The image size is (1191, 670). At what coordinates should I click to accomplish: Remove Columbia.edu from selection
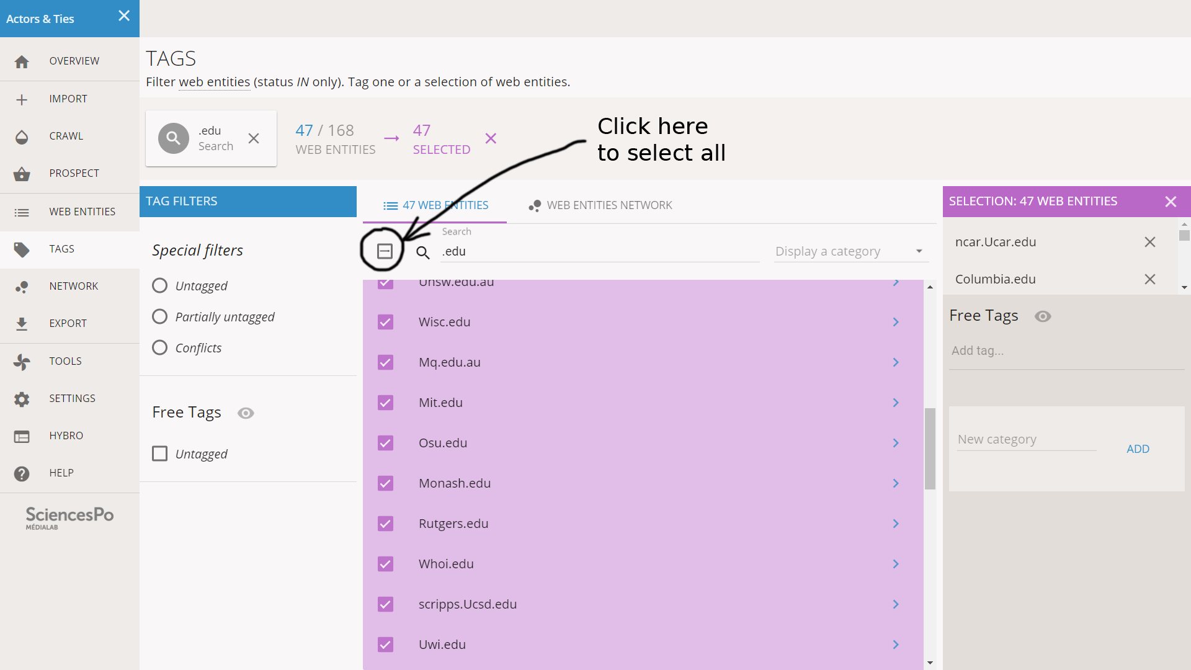[1150, 279]
